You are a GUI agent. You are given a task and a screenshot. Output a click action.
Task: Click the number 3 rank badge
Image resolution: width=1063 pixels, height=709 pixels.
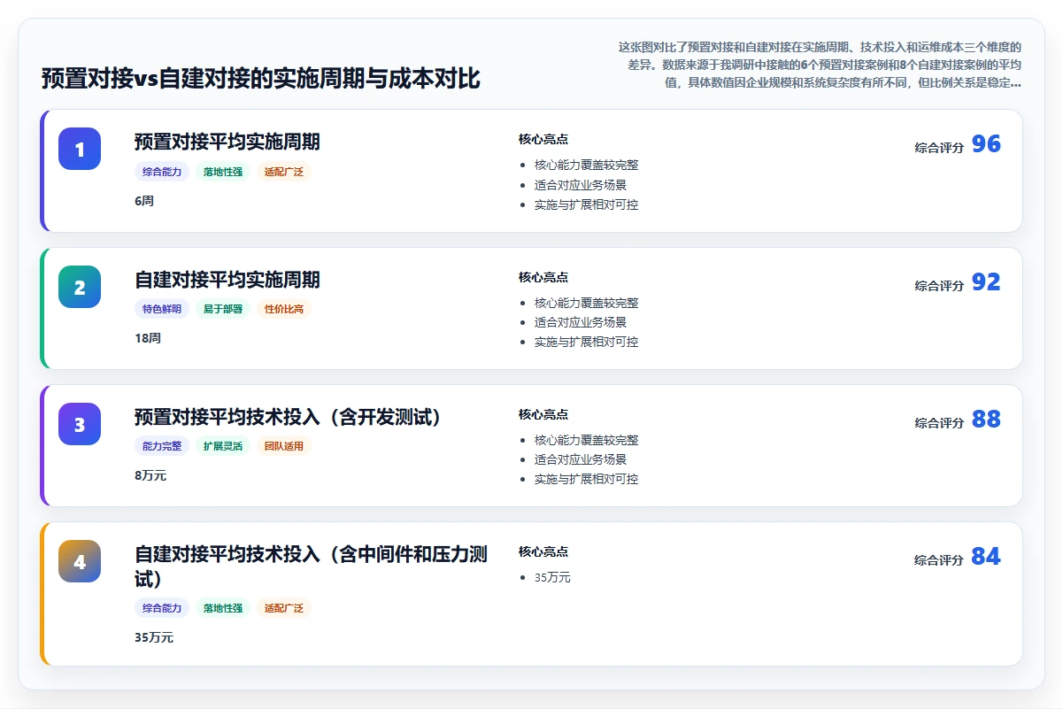80,424
